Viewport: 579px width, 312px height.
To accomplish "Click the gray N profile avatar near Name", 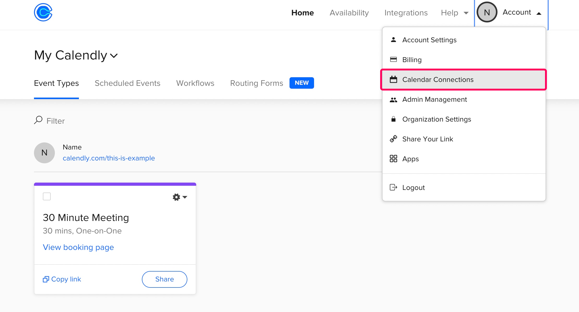I will (x=44, y=153).
